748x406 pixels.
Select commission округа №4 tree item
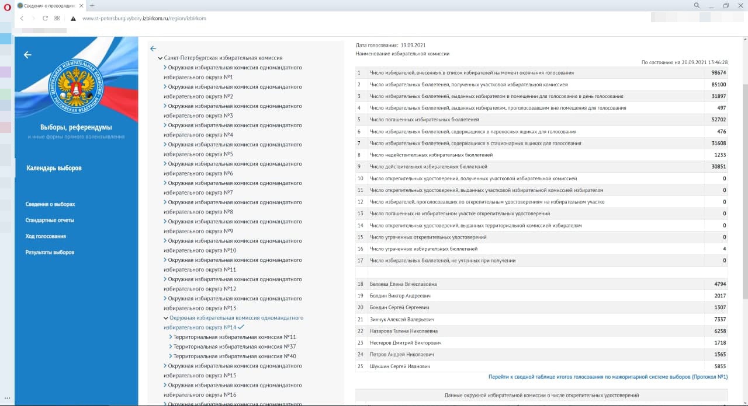click(233, 130)
